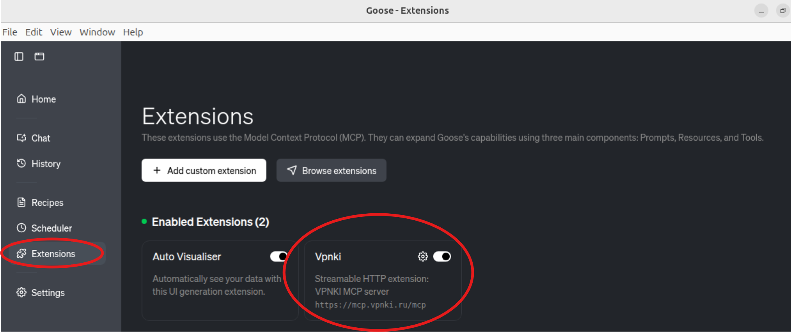Screen dimensions: 791x332
Task: Click Browse extensions button
Action: (x=331, y=170)
